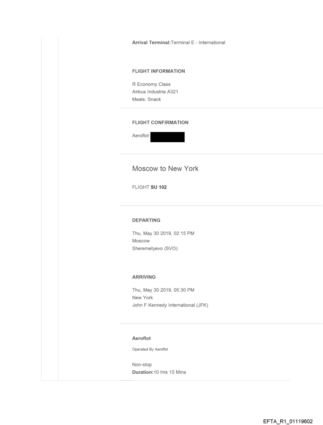This screenshot has width=323, height=425.
Task: Click the Arrival Terminal E line
Action: point(179,42)
